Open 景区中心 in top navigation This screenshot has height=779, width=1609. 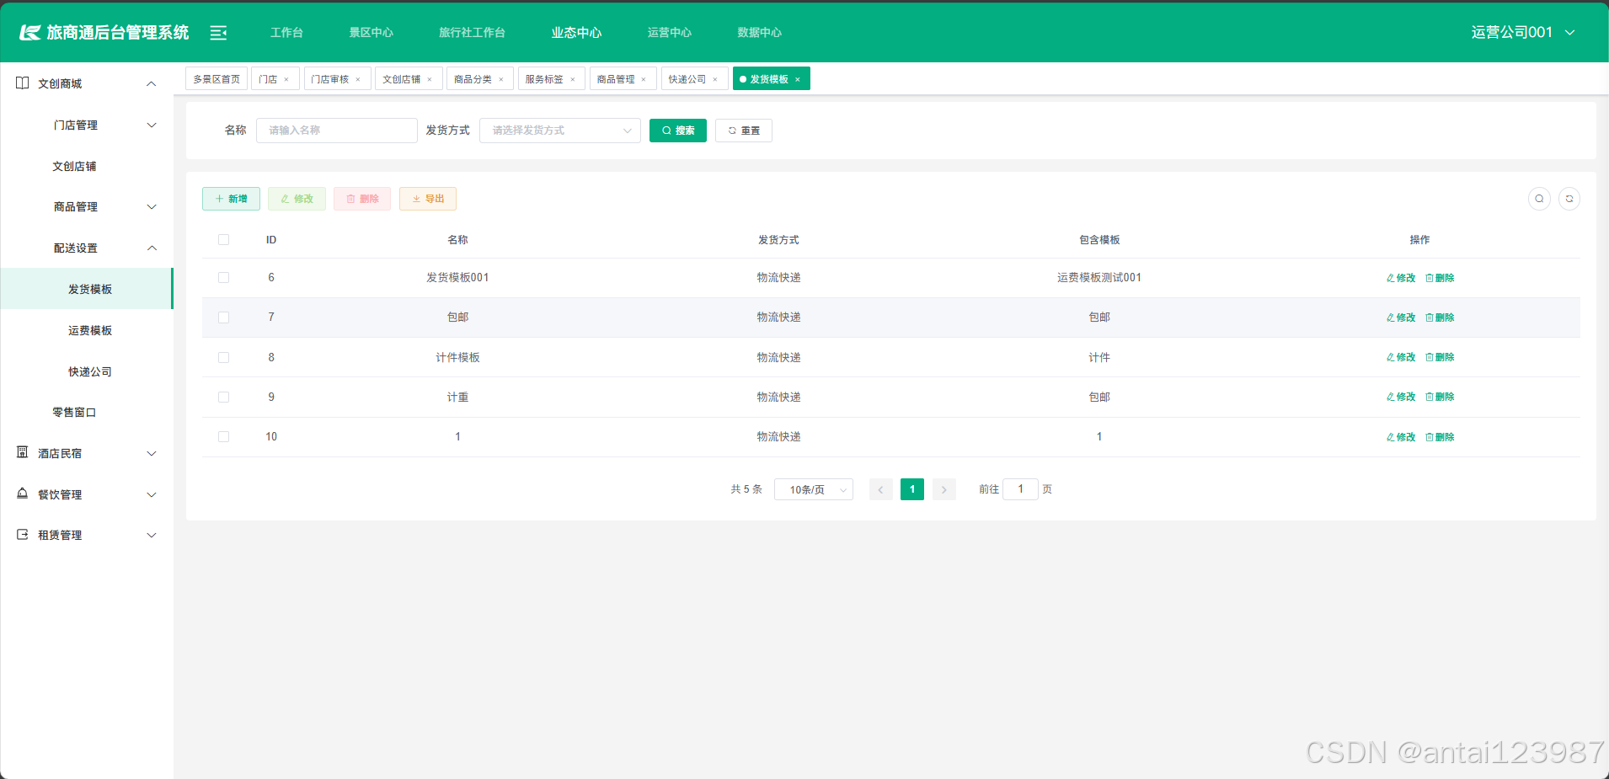pos(372,33)
